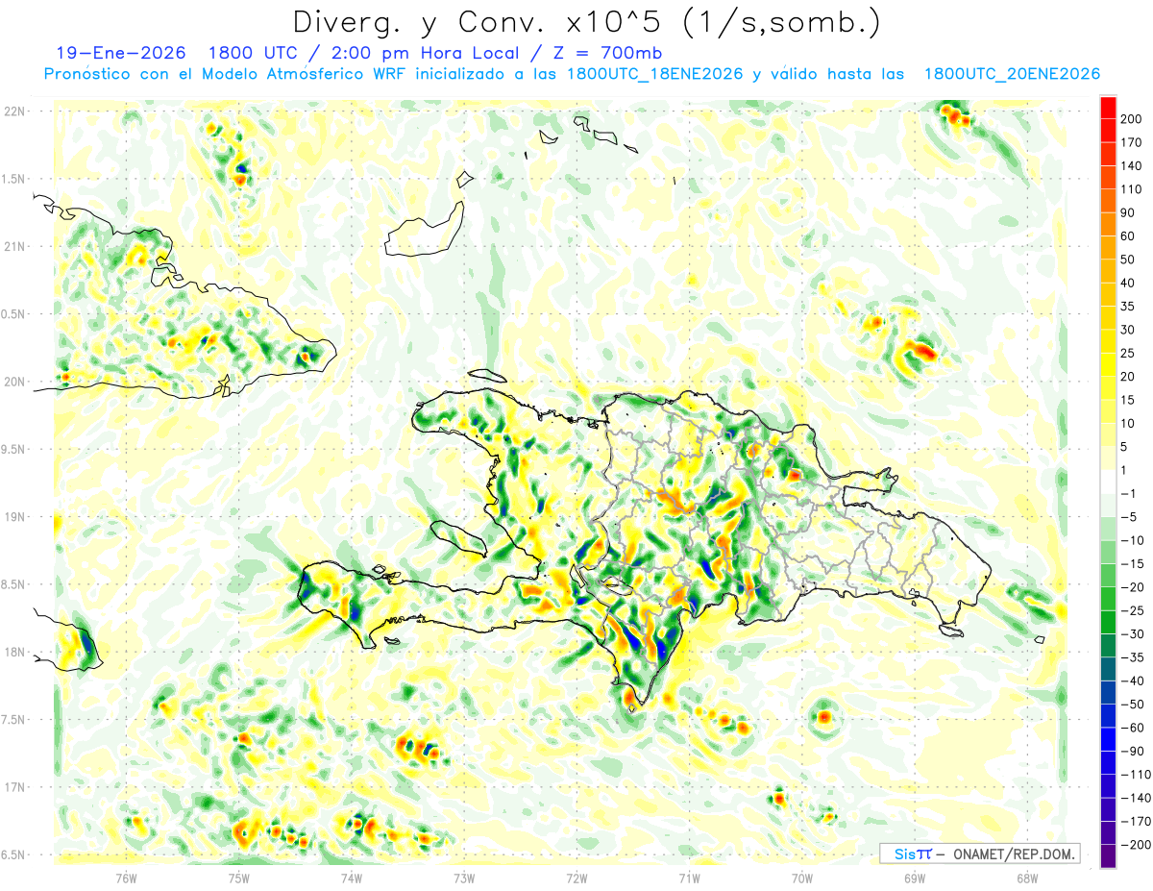Click the 76W longitude axis label
1153x891 pixels.
point(126,878)
